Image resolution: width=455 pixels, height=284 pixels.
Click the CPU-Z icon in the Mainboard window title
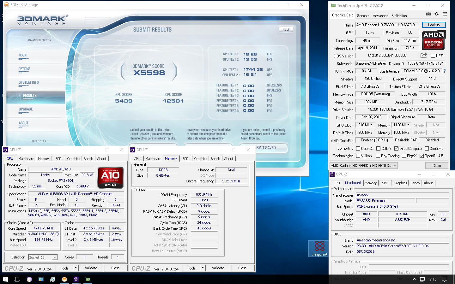[x=332, y=174]
